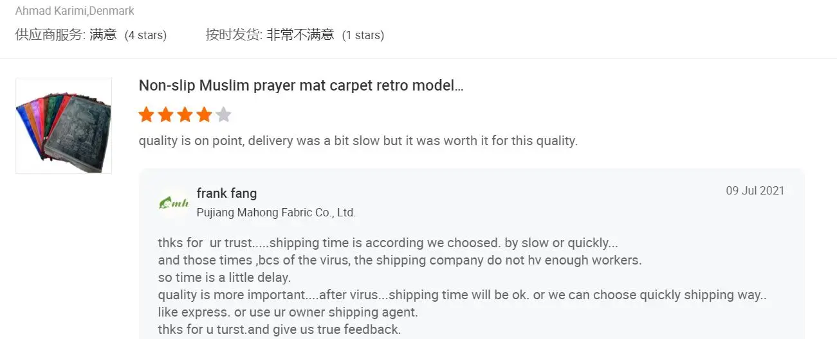837x339 pixels.
Task: Click the first orange rating star
Action: pos(147,115)
